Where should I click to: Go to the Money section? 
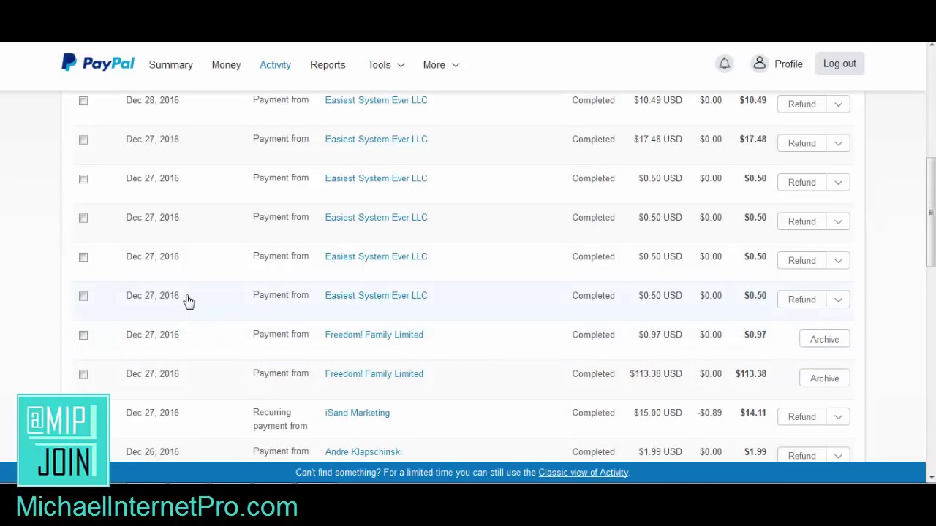coord(226,64)
